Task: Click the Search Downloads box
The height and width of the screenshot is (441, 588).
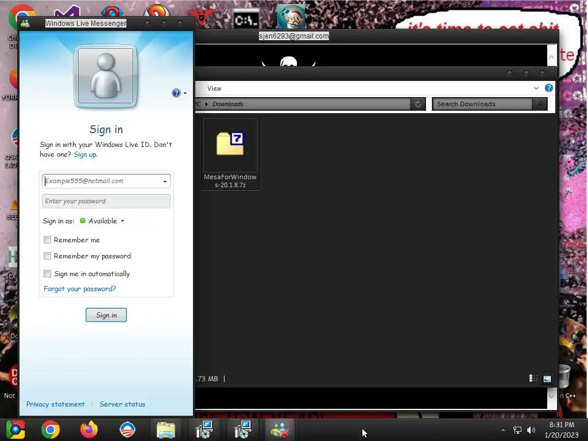Action: 482,105
